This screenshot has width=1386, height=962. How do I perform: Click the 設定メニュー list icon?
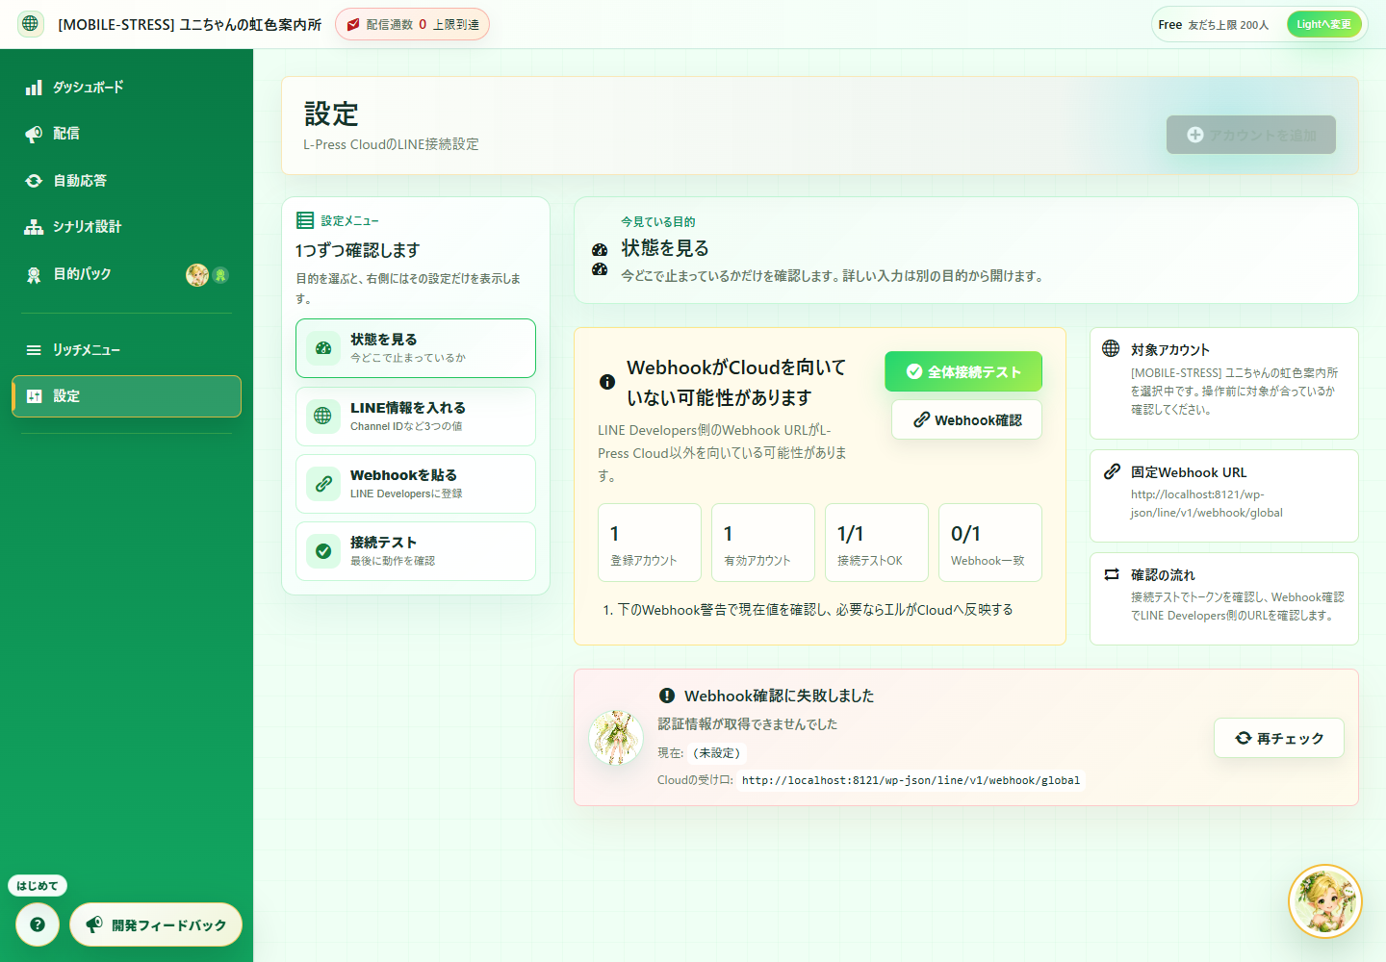[x=305, y=220]
